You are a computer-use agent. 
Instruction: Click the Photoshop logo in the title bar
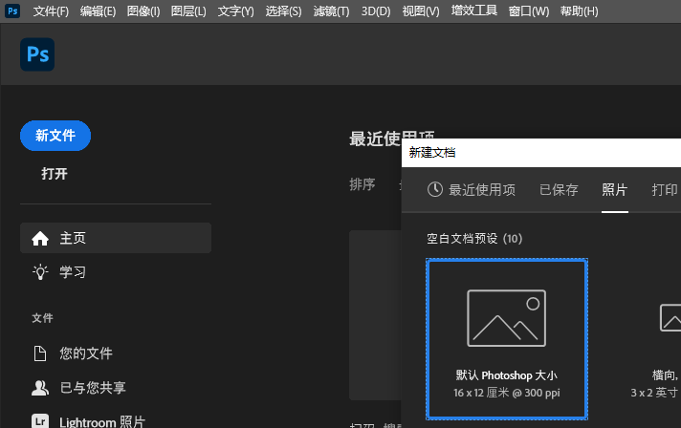[x=12, y=11]
